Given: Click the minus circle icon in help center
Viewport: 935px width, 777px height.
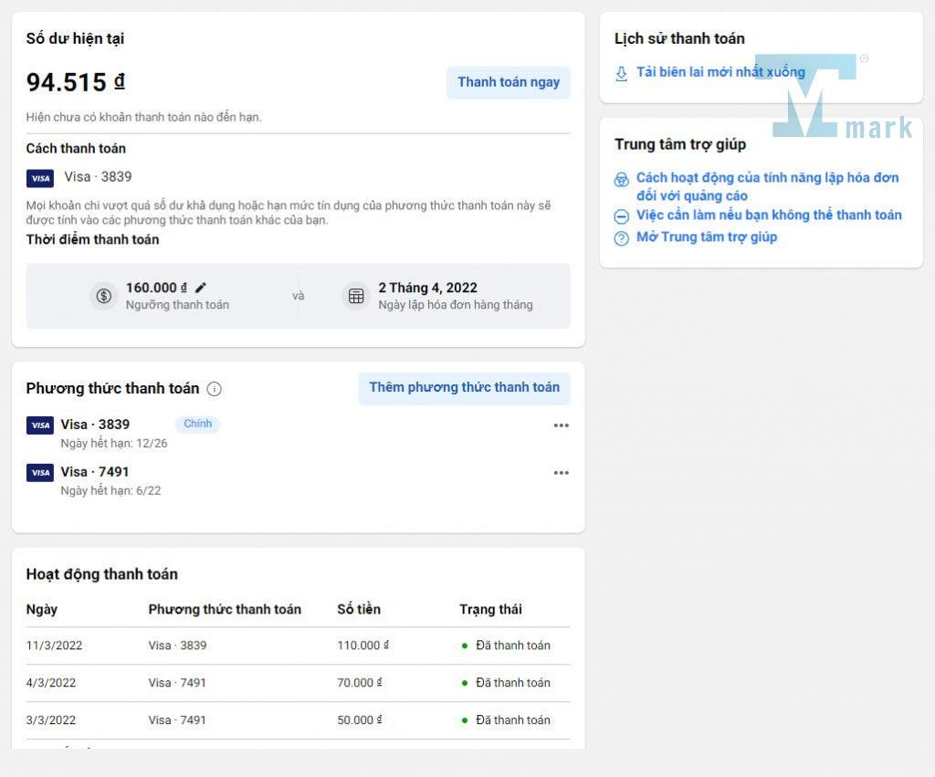Looking at the screenshot, I should 622,216.
